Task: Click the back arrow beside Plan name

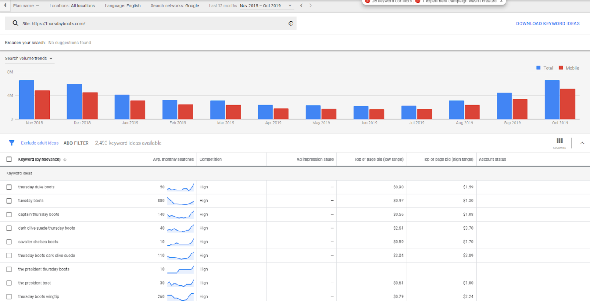Action: 5,5
